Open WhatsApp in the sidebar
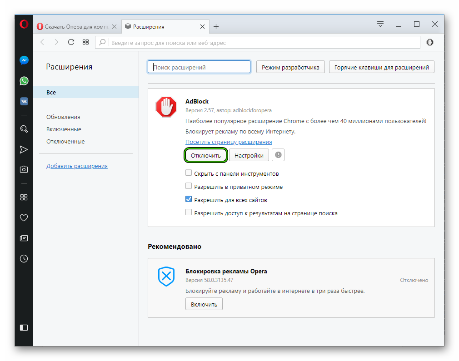Viewport: 459px width, 361px height. point(24,81)
